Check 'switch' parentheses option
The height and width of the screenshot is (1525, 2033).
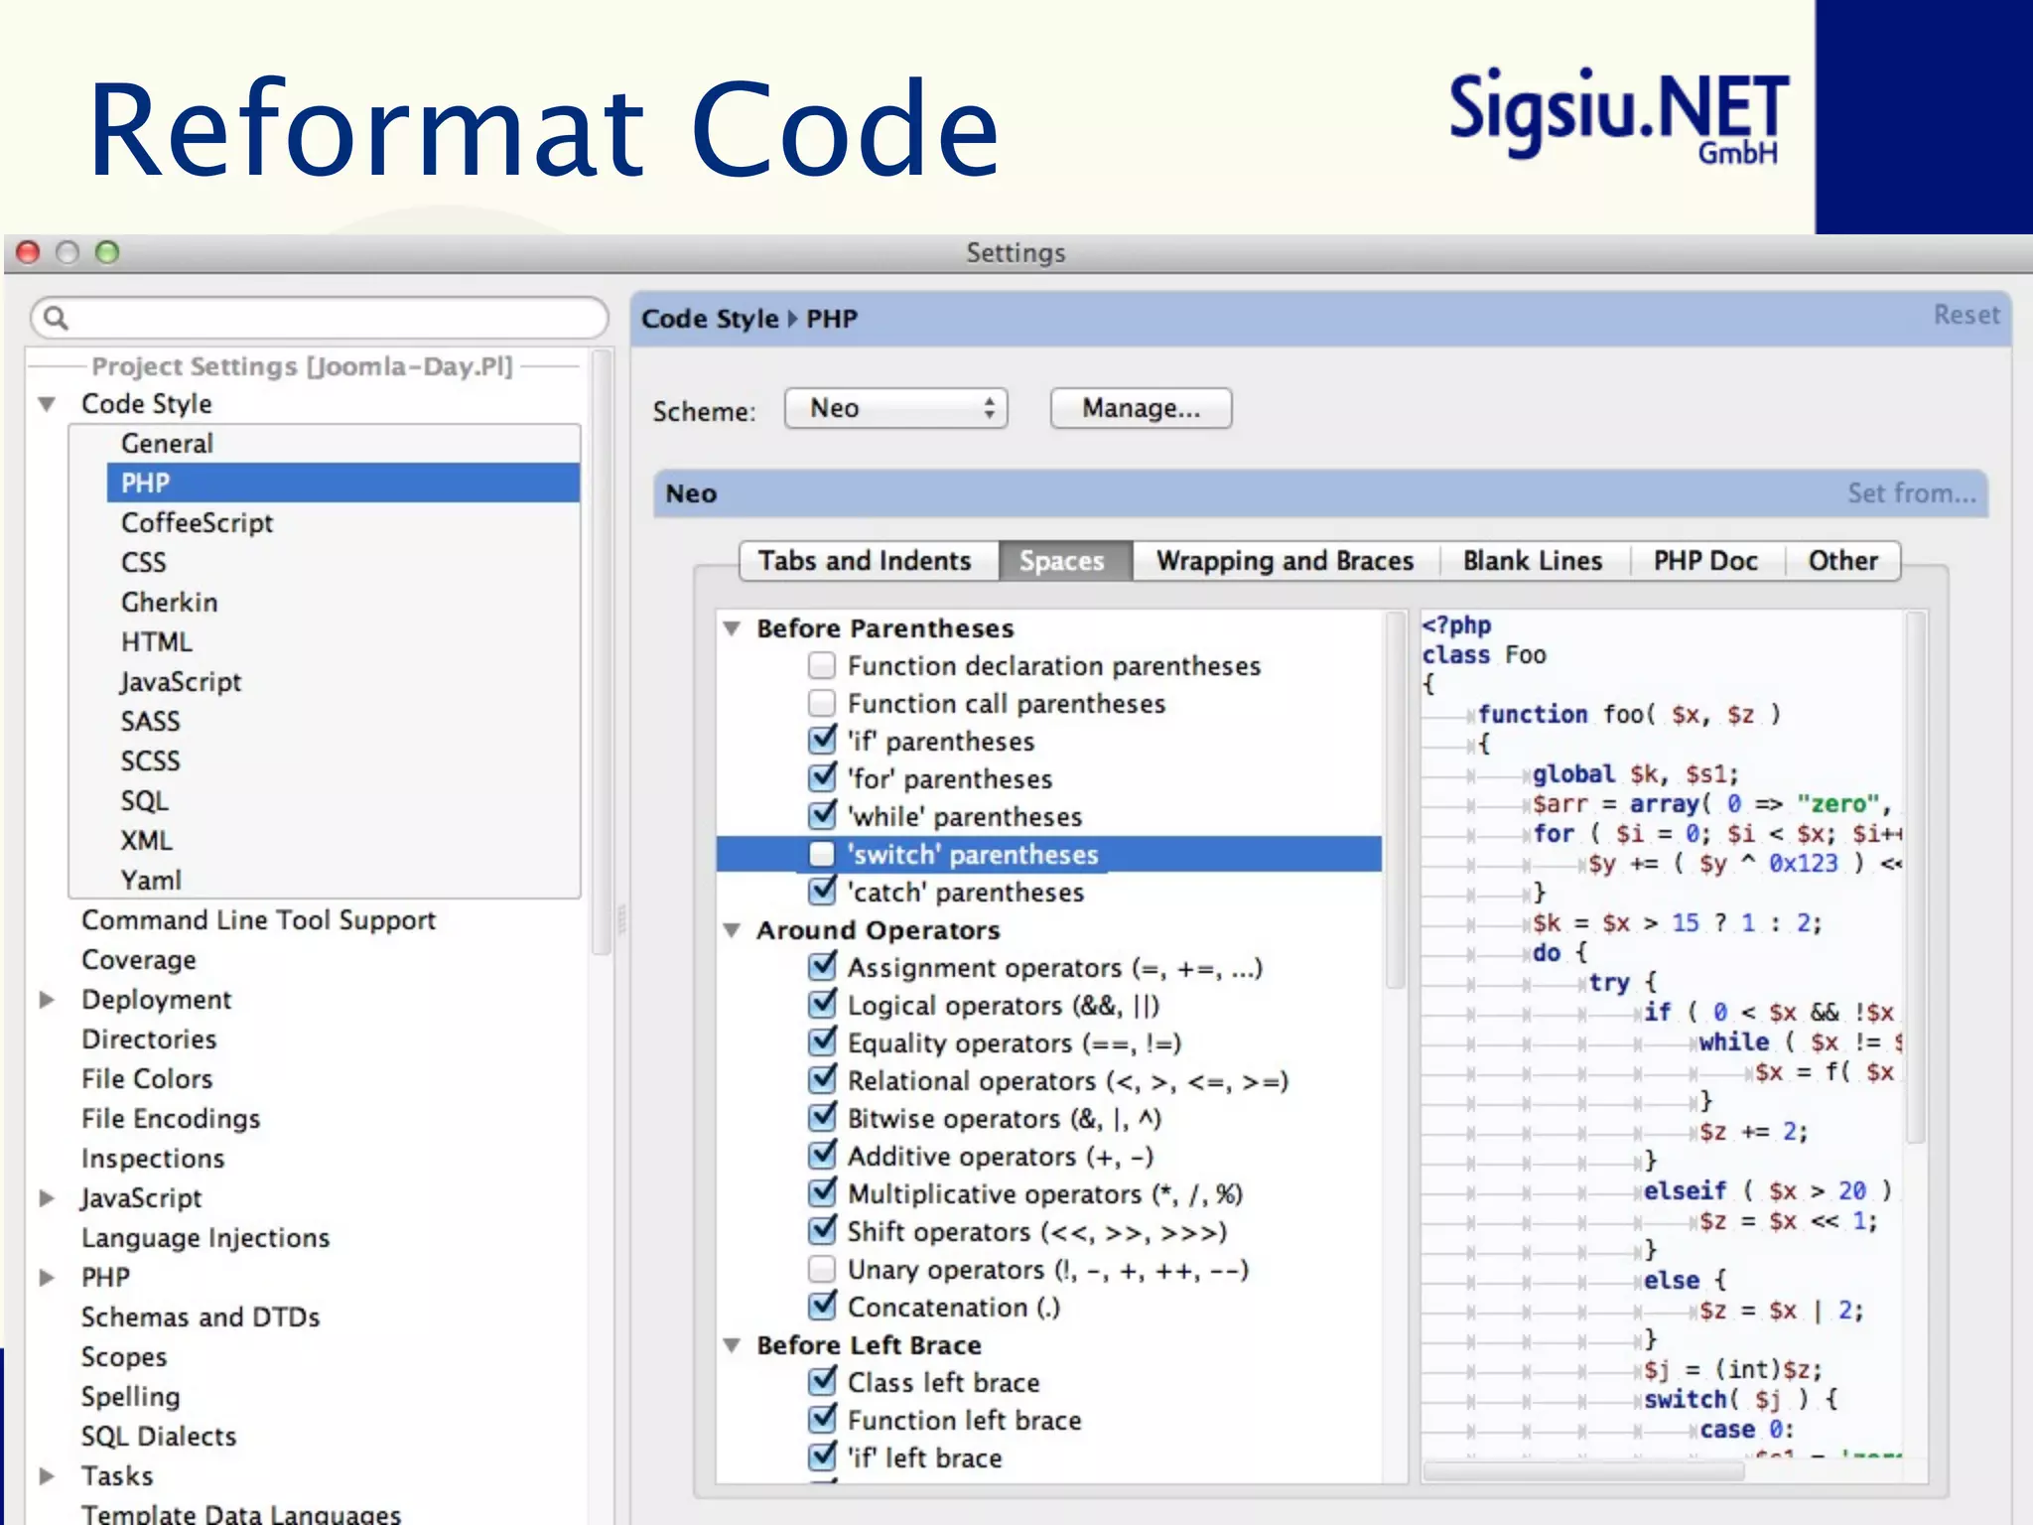pyautogui.click(x=822, y=854)
